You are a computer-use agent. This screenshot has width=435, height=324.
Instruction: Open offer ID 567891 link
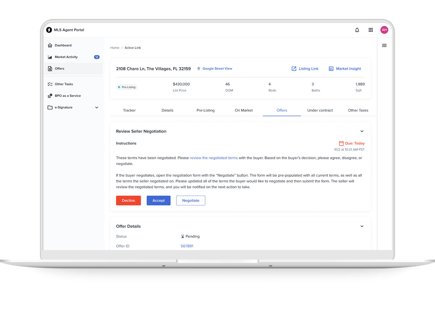(187, 246)
